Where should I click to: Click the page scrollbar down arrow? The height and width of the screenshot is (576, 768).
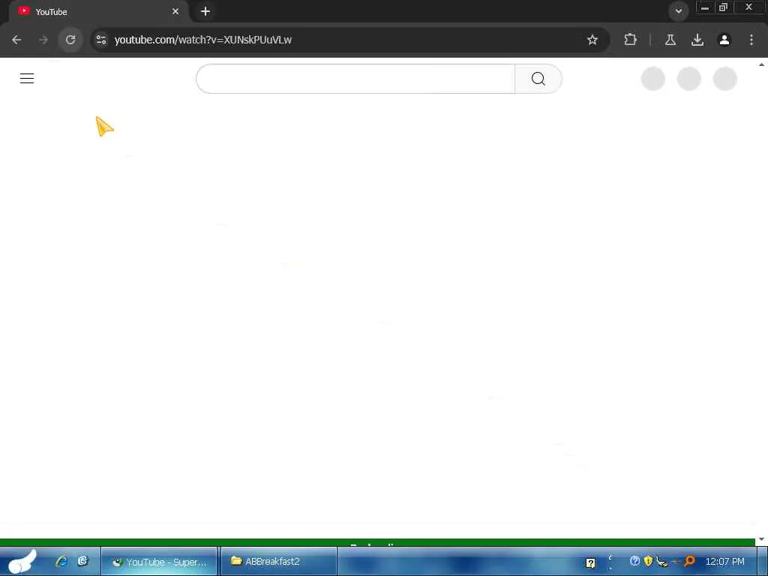(x=762, y=539)
